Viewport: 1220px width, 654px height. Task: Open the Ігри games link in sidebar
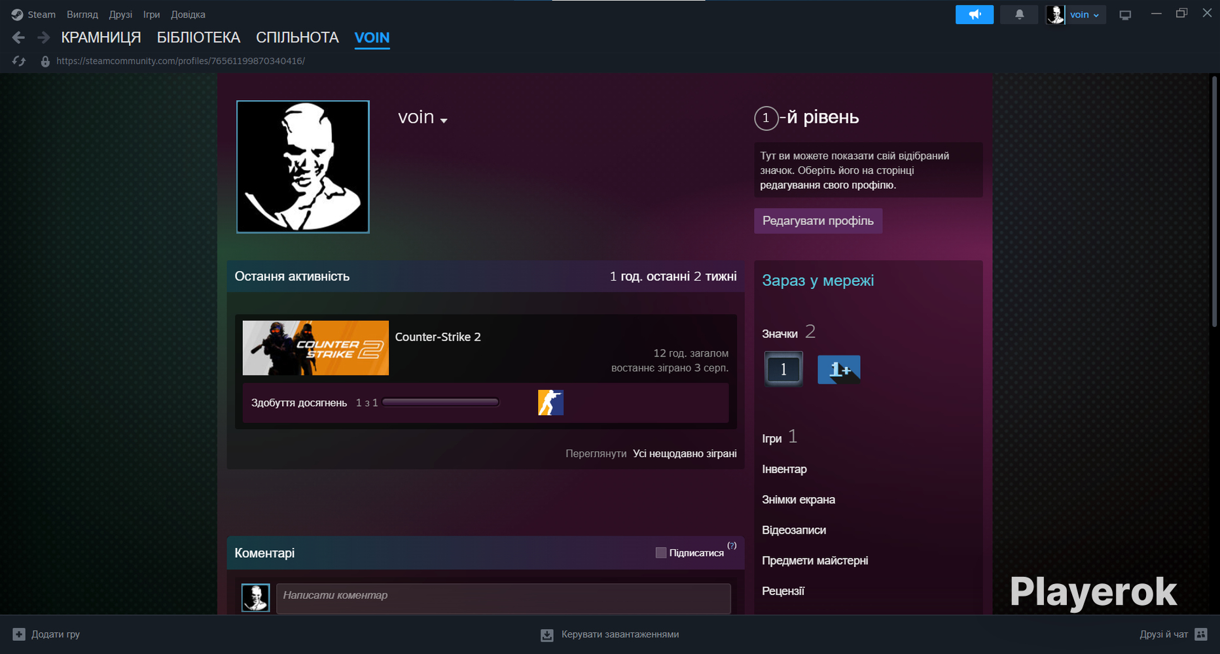tap(772, 439)
